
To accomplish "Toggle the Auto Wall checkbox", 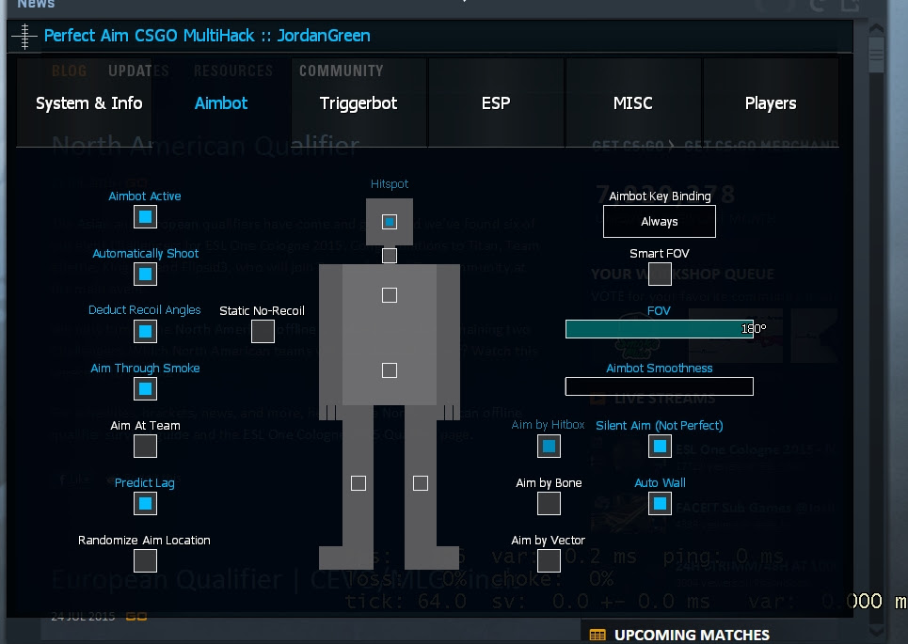I will (661, 503).
